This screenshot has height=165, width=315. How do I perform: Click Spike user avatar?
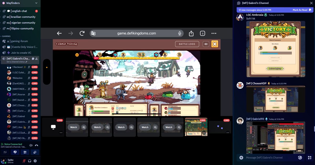(3, 161)
